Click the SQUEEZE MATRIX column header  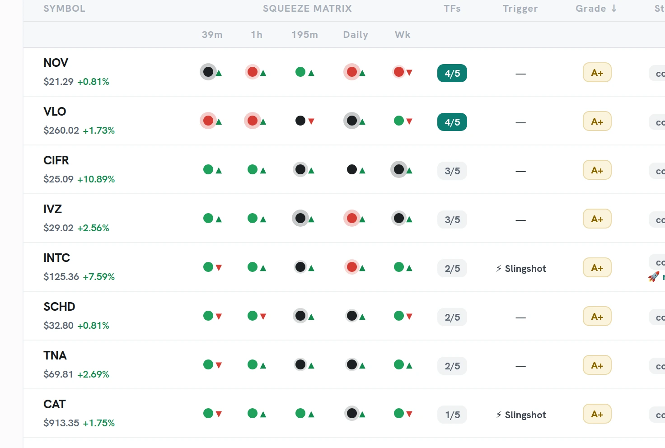click(x=307, y=9)
